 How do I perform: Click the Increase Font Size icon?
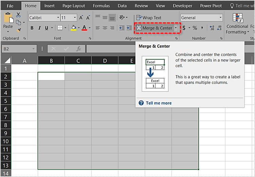(81, 18)
